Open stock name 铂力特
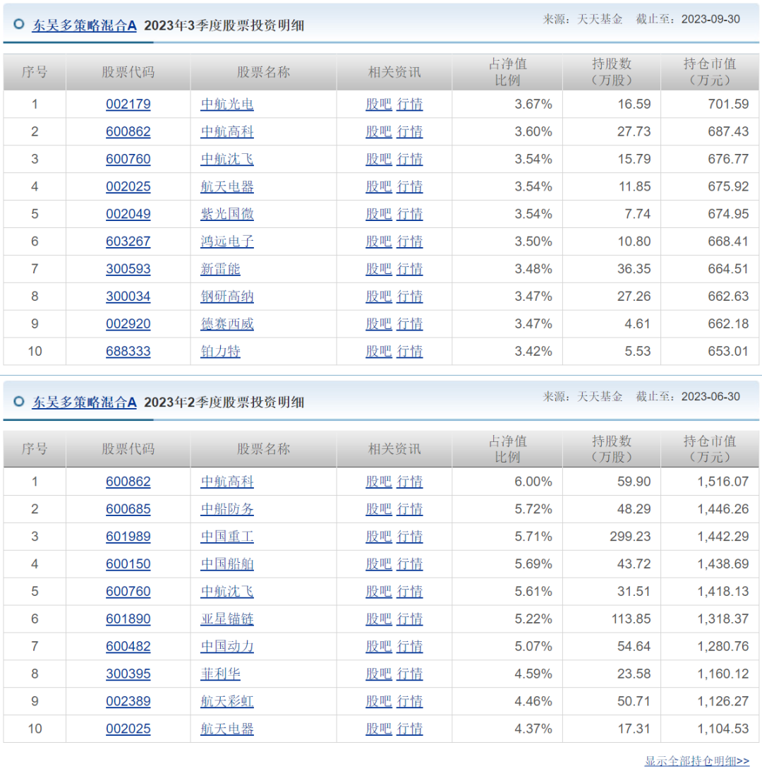 (x=220, y=352)
